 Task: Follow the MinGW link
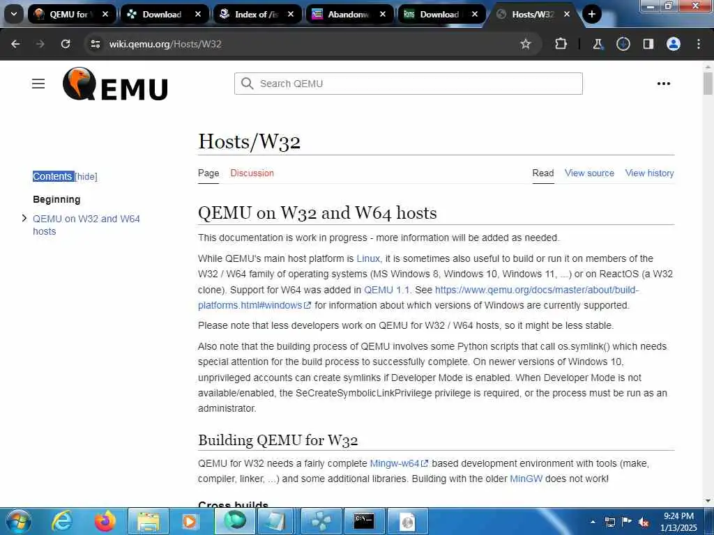(x=526, y=479)
